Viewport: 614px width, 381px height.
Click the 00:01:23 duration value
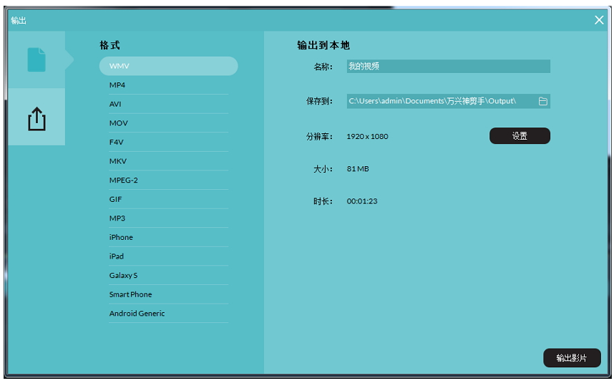pos(362,201)
